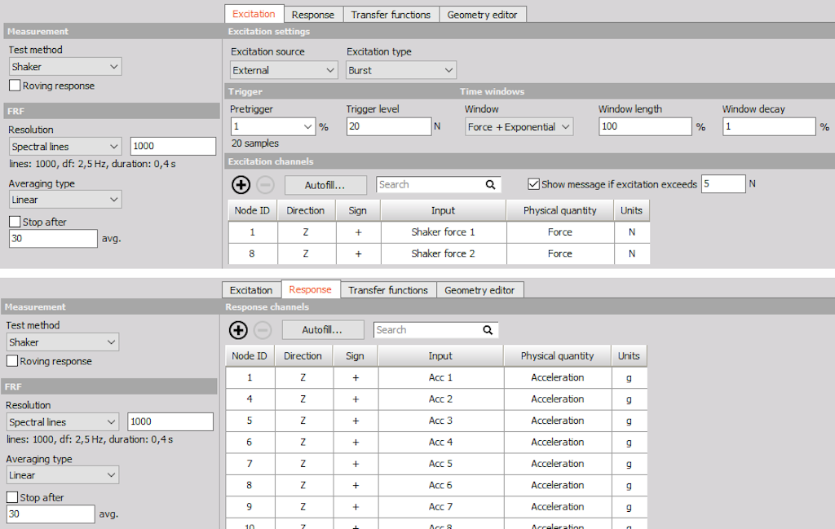Select Response tab in lower panel

coord(311,289)
